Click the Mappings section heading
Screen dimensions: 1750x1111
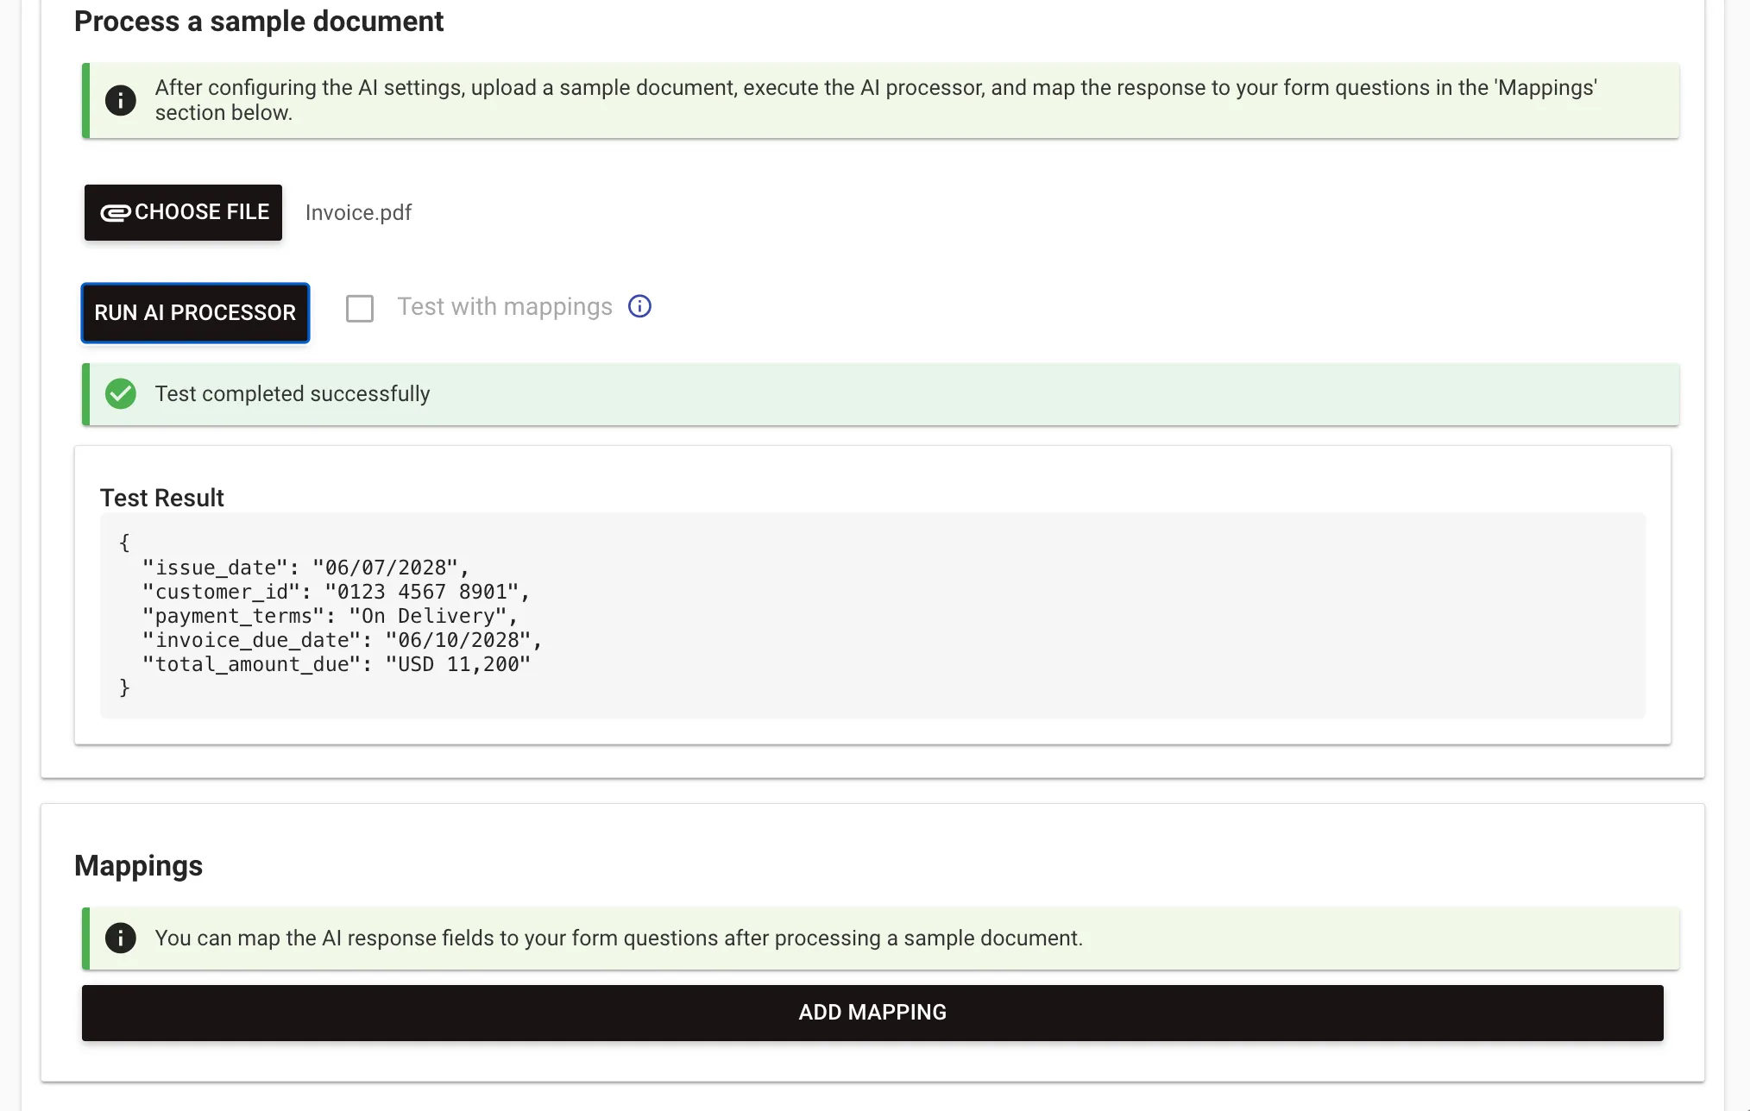point(138,866)
